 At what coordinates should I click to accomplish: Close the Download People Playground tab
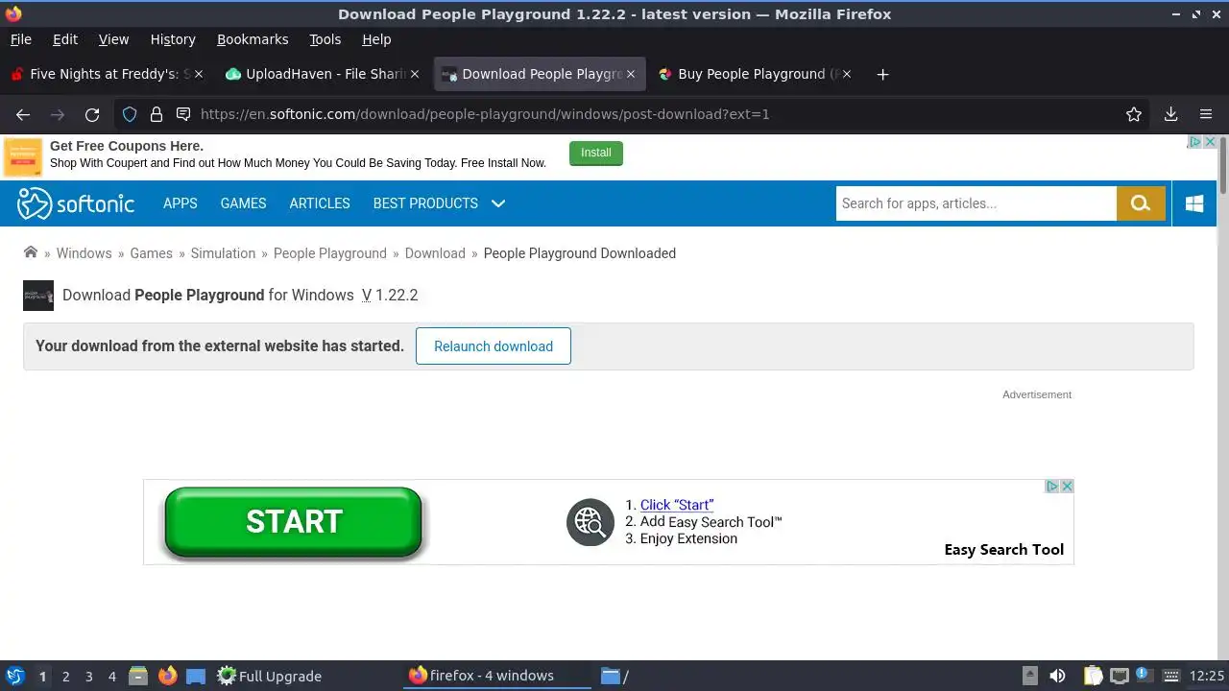pyautogui.click(x=631, y=74)
